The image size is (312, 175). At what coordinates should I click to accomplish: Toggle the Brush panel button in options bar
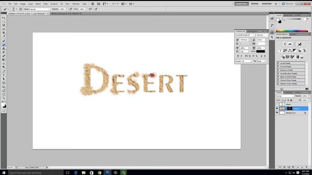pos(20,9)
